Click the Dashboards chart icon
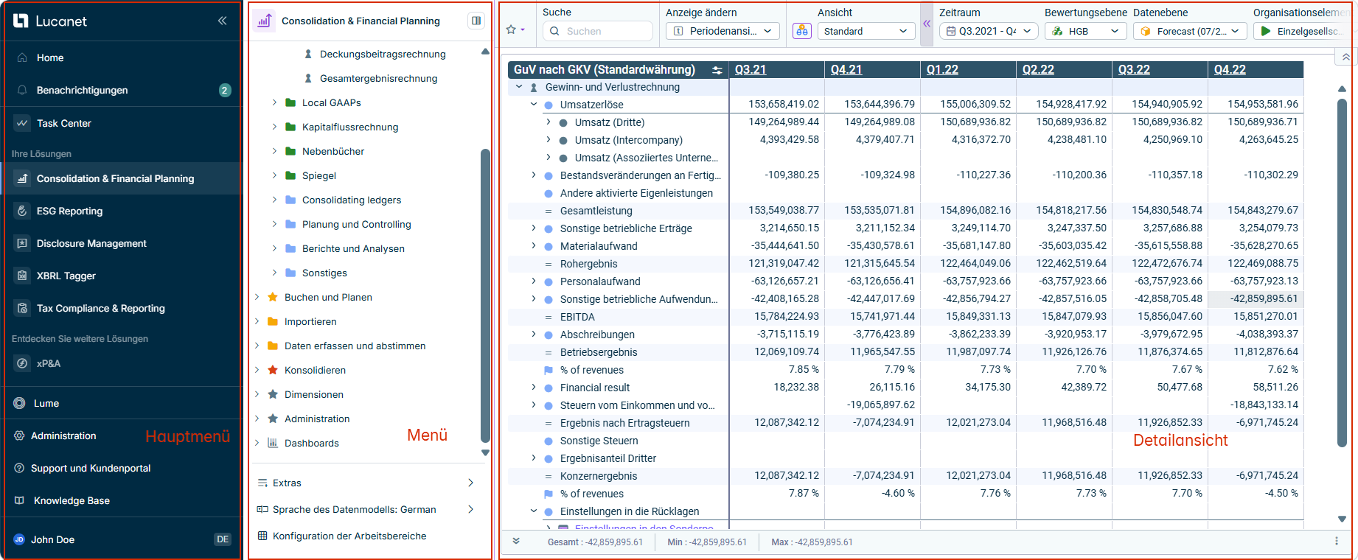 [273, 443]
